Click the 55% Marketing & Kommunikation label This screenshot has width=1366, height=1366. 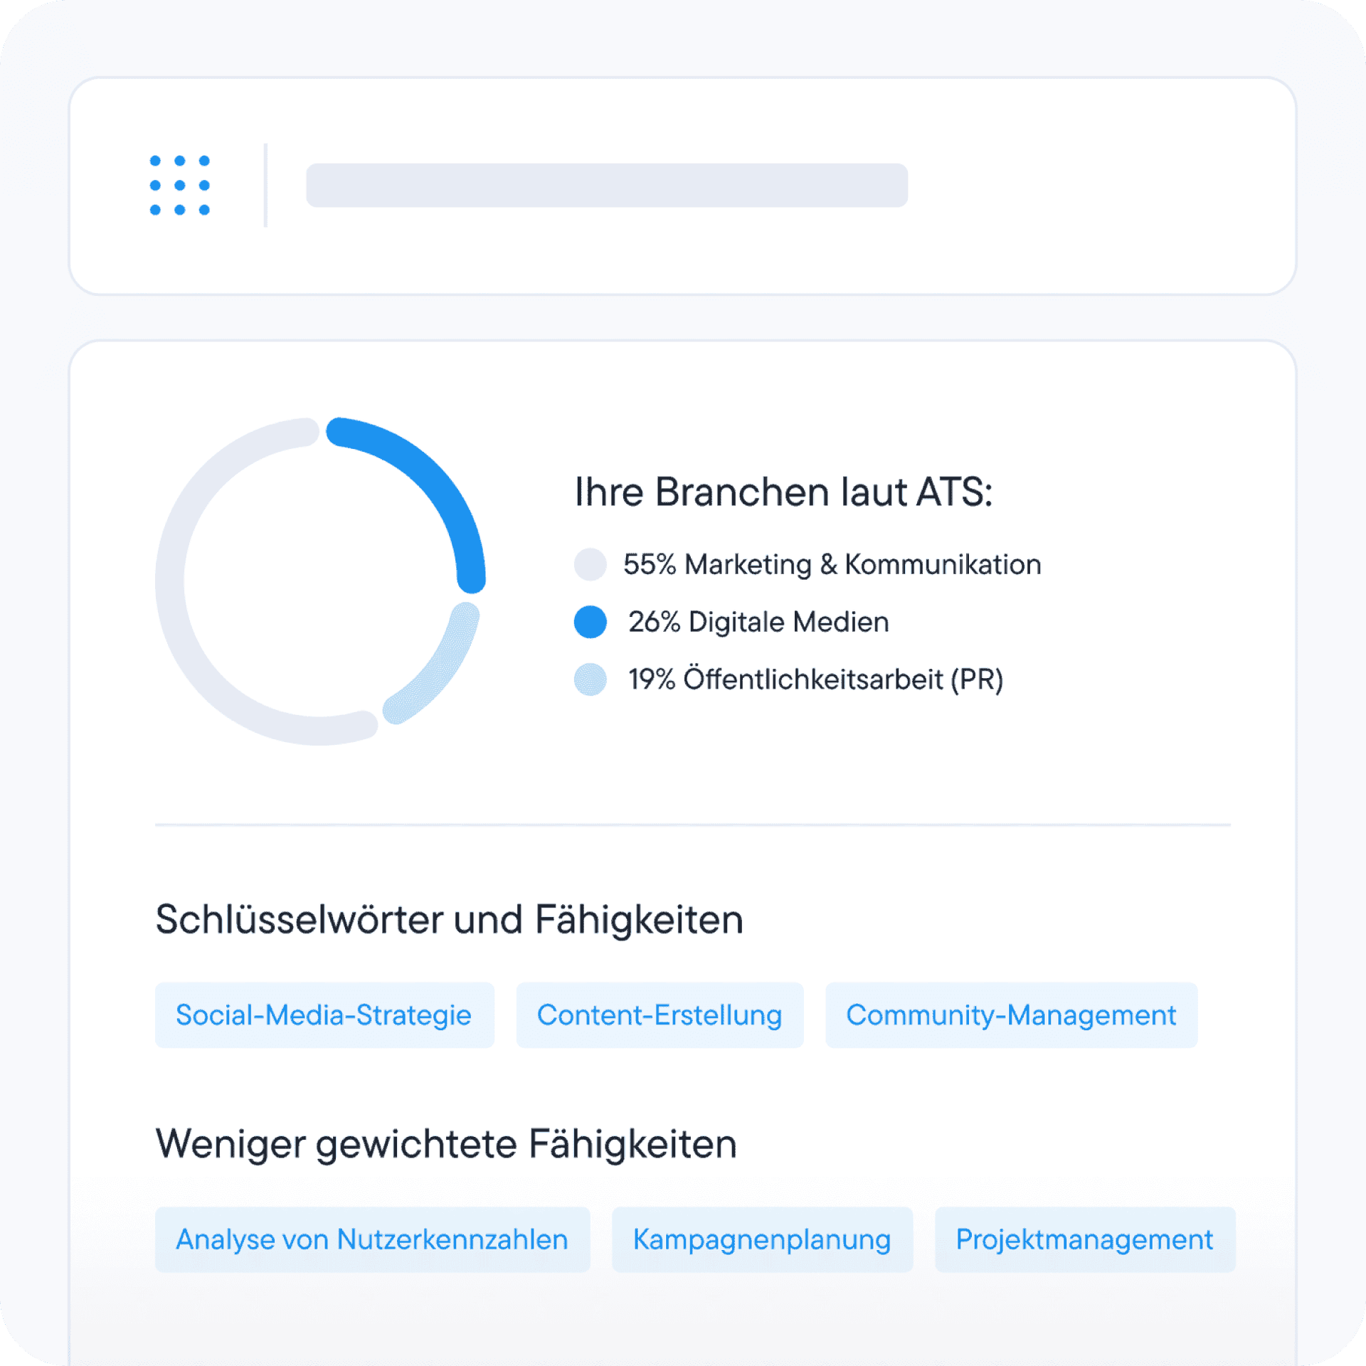832,564
